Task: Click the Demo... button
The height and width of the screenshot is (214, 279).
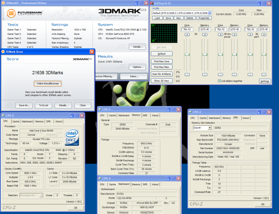Action: click(x=134, y=77)
